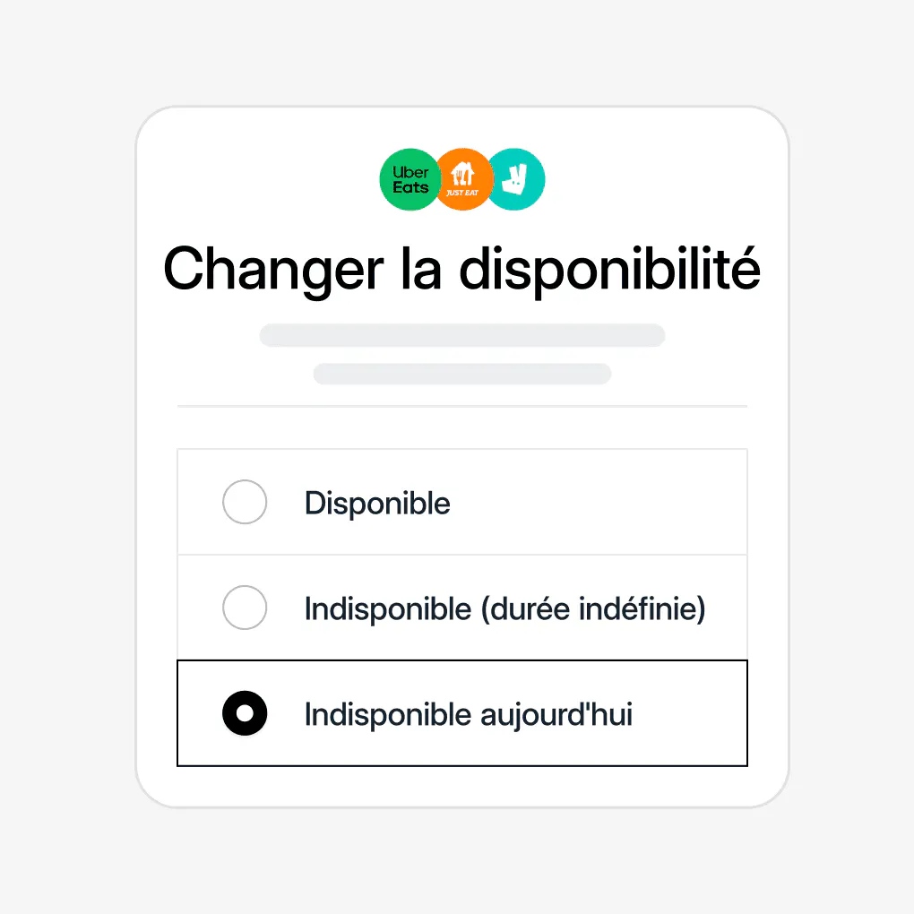This screenshot has width=914, height=914.
Task: Choose the "Indisponible (durée indéfinie)" radio button
Action: (245, 608)
